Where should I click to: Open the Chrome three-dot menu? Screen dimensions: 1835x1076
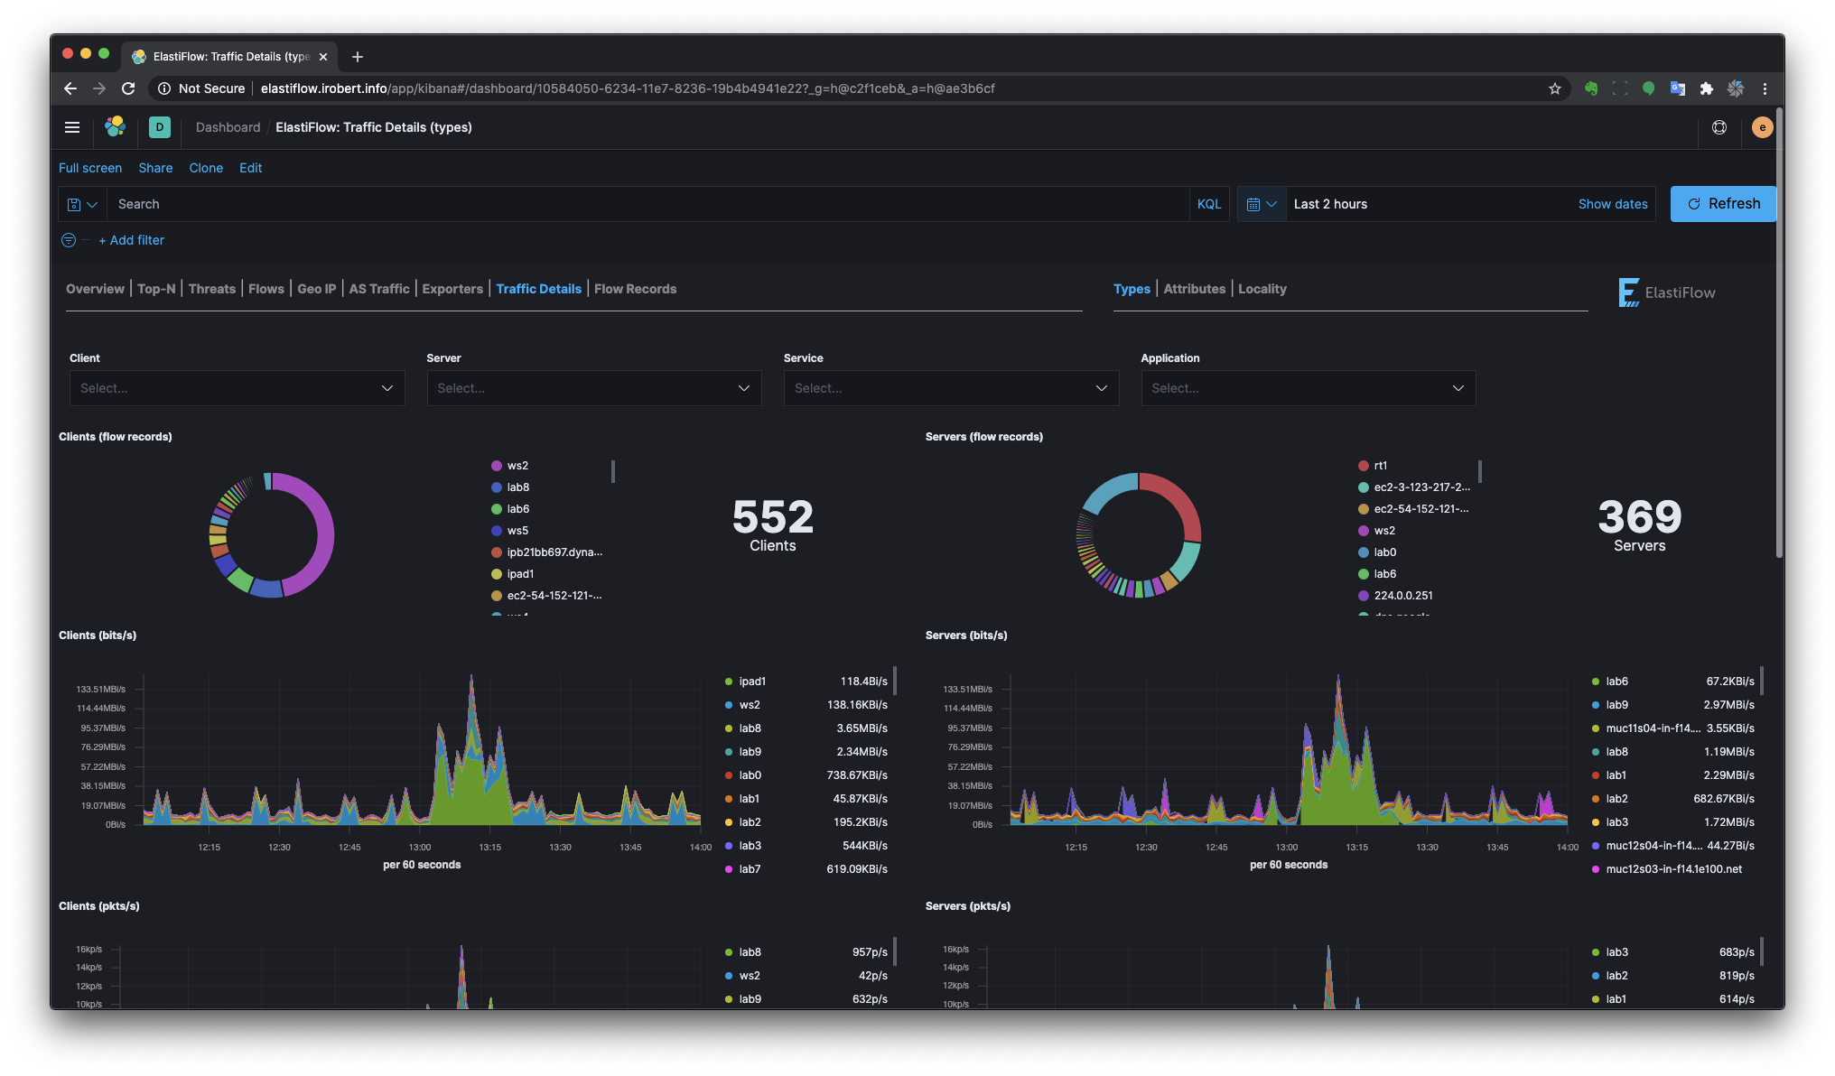tap(1765, 88)
